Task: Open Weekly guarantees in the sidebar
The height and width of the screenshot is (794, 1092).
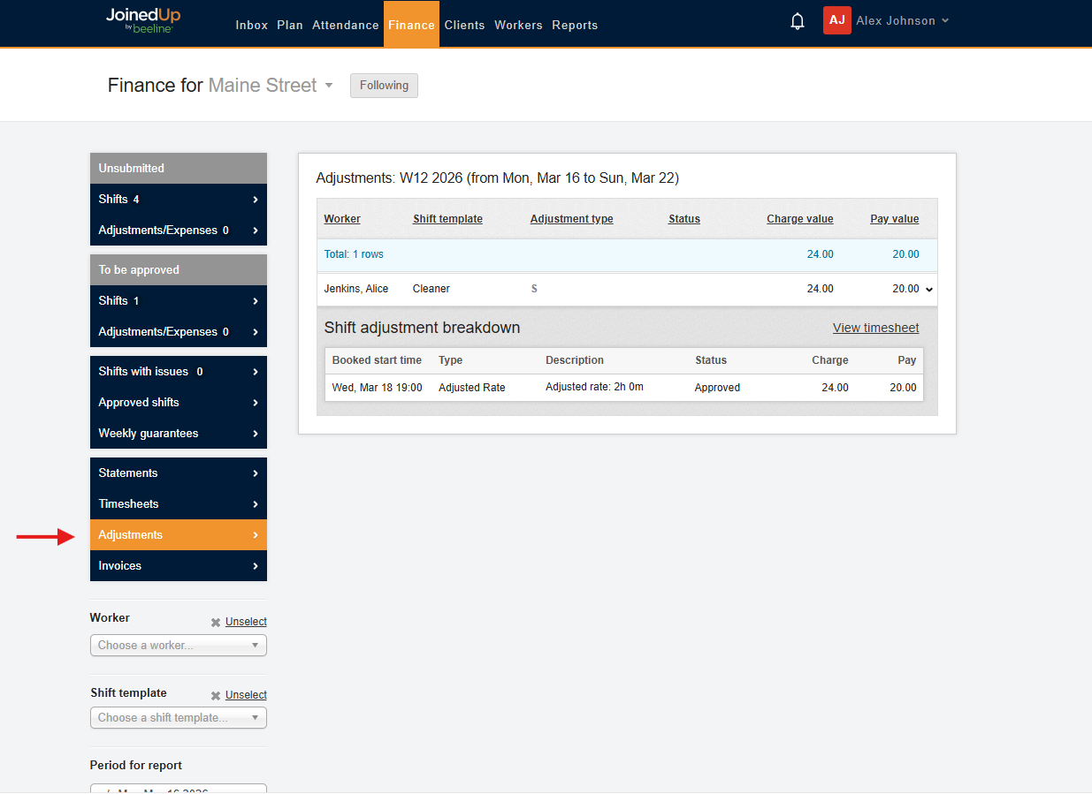Action: pyautogui.click(x=178, y=433)
